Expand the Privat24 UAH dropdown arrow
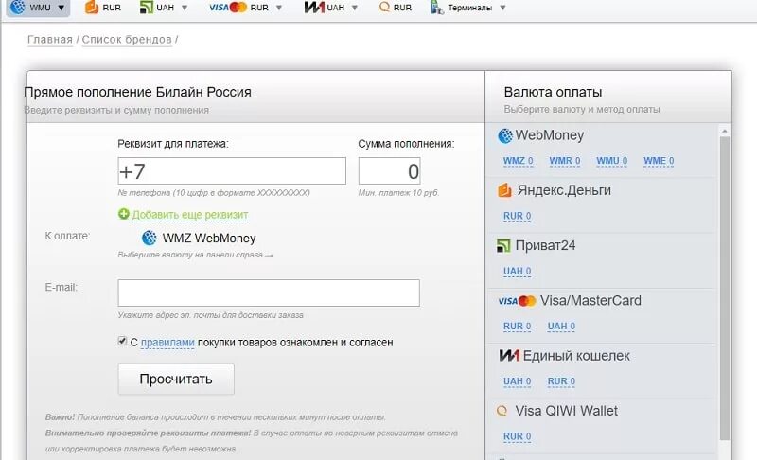The width and height of the screenshot is (757, 460). click(x=185, y=8)
